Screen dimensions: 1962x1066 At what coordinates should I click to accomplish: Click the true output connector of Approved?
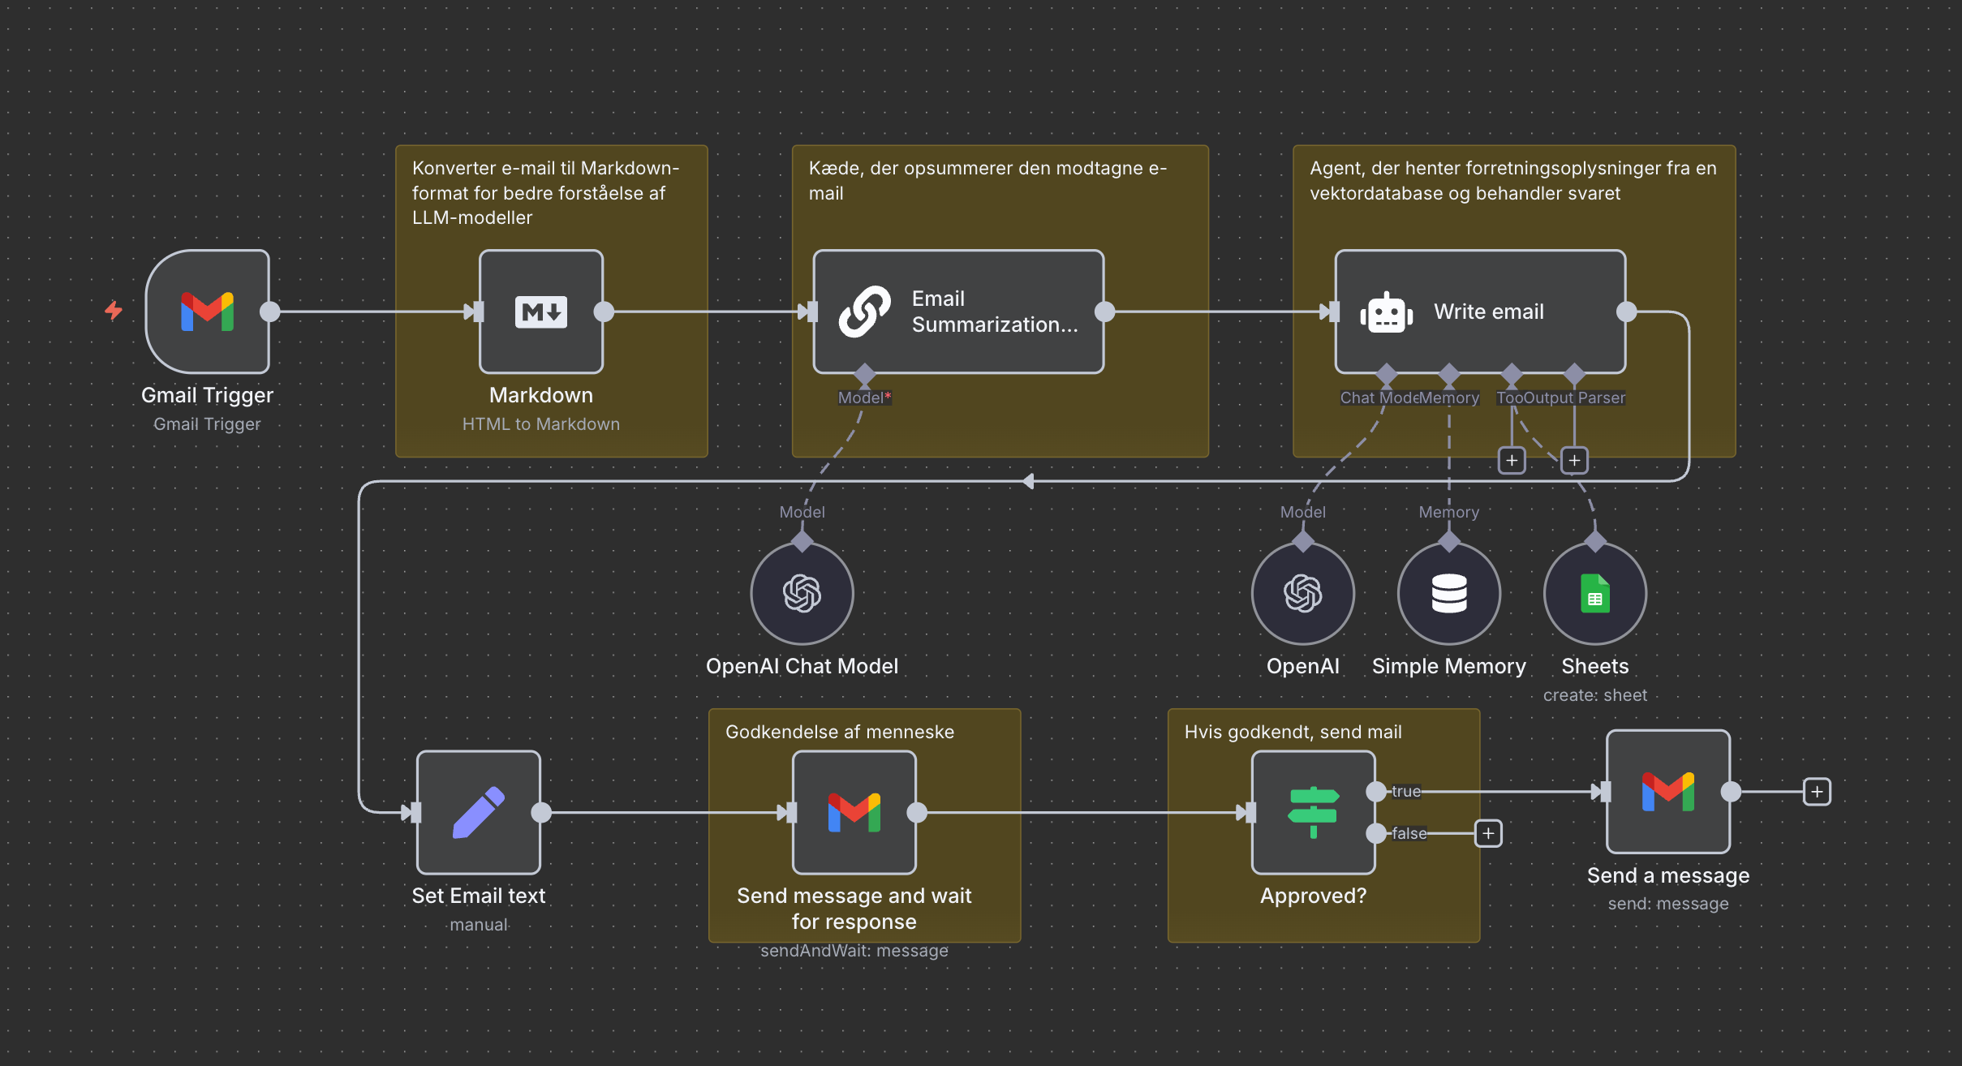(1376, 792)
